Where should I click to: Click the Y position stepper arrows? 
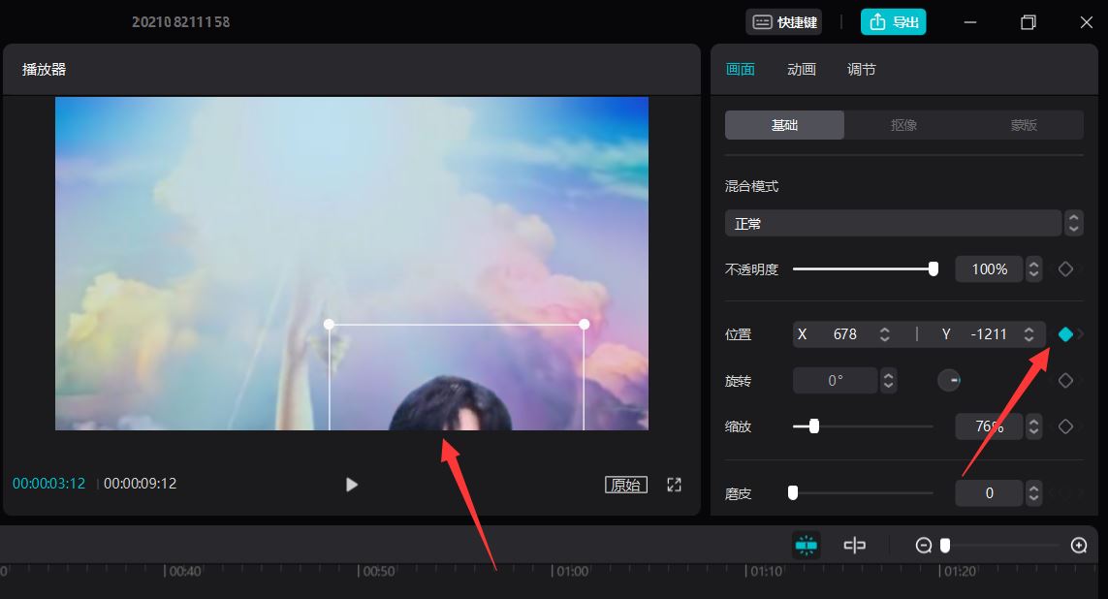point(1029,334)
